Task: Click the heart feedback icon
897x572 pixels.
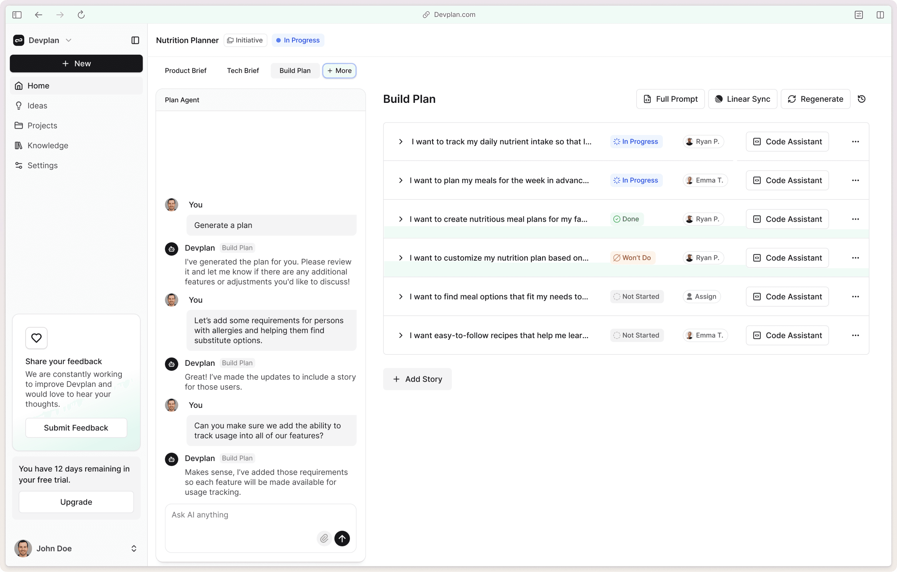Action: [36, 338]
